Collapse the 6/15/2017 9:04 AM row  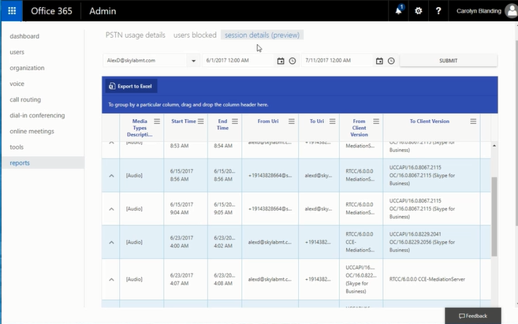[111, 209]
